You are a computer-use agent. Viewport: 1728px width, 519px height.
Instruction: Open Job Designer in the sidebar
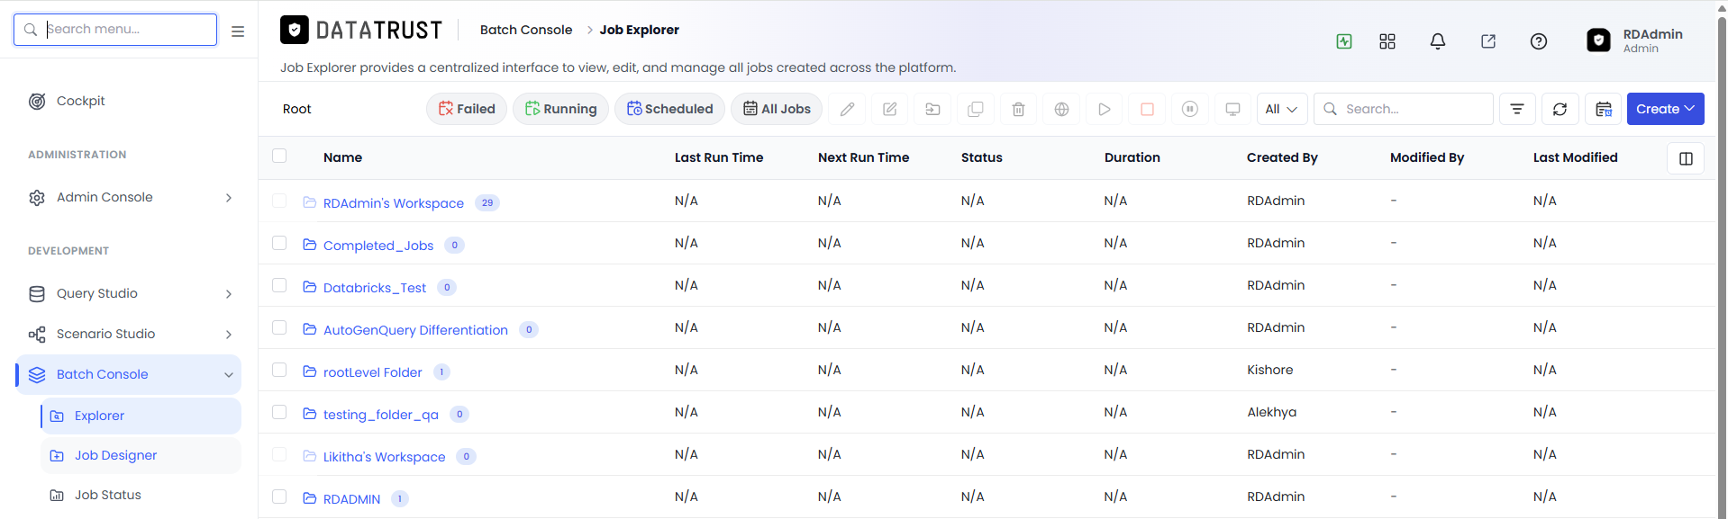coord(115,455)
